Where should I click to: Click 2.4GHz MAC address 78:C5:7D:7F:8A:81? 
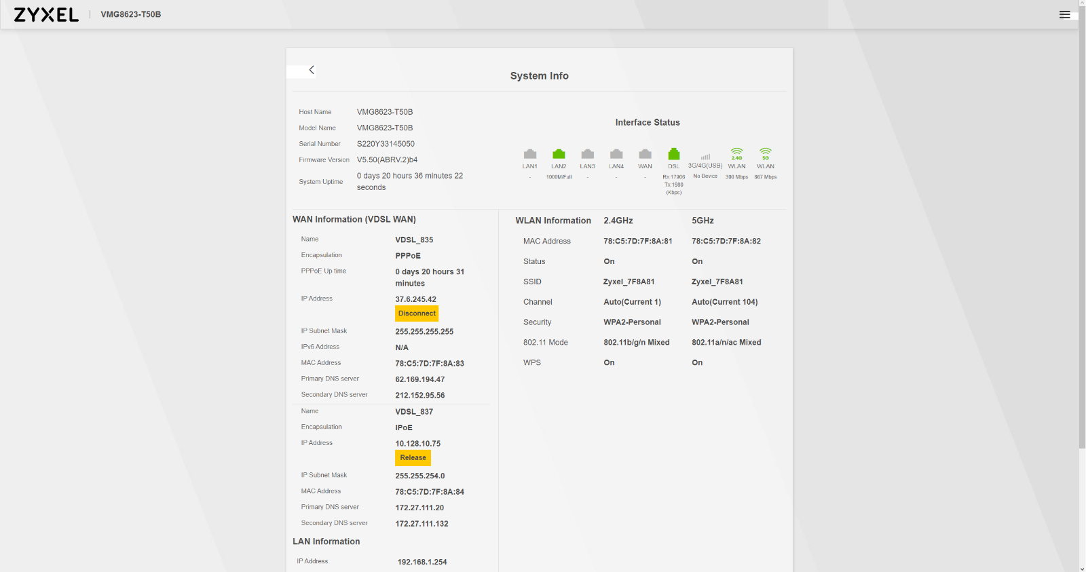click(638, 241)
